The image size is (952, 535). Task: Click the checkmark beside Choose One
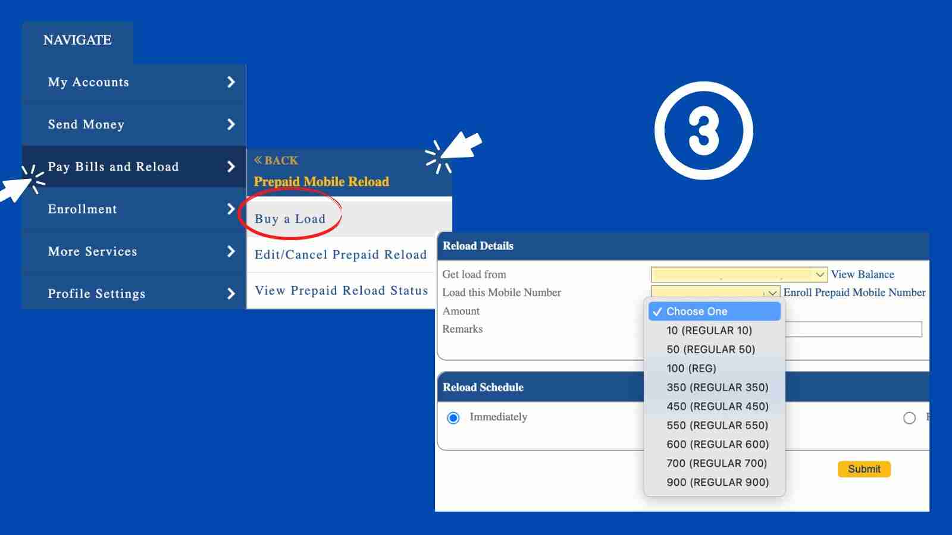point(658,311)
